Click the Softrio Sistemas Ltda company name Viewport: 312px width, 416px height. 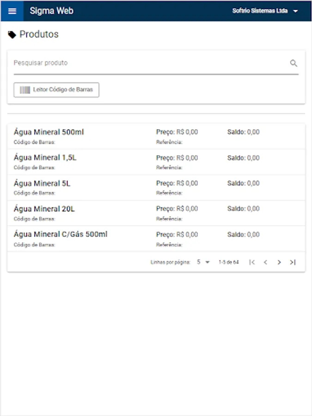coord(260,11)
